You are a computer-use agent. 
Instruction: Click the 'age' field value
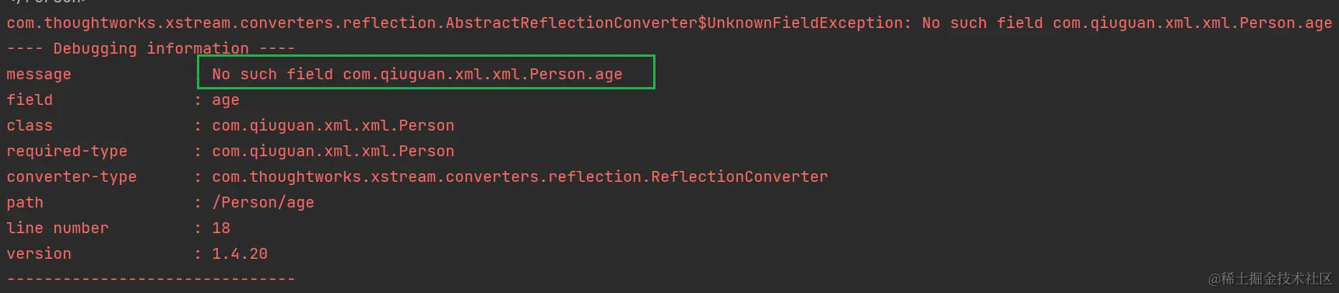tap(226, 101)
